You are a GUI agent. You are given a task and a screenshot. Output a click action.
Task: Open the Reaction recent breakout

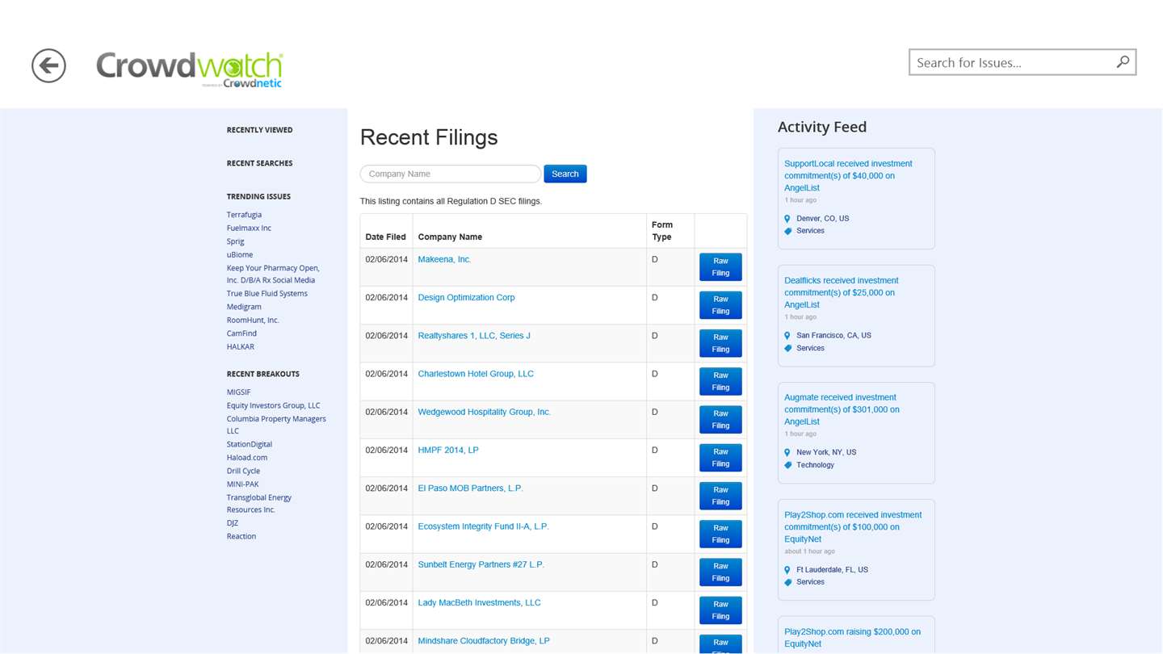pos(241,536)
